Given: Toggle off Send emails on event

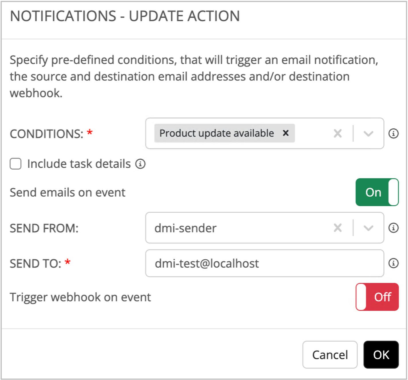Looking at the screenshot, I should coord(377,192).
